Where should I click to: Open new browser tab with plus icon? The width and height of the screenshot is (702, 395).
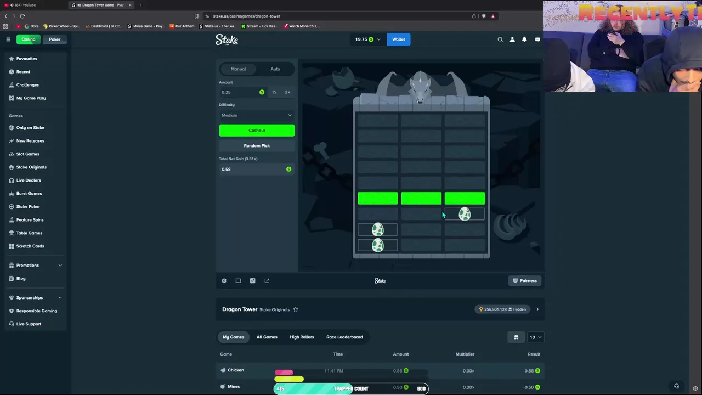[x=140, y=5]
